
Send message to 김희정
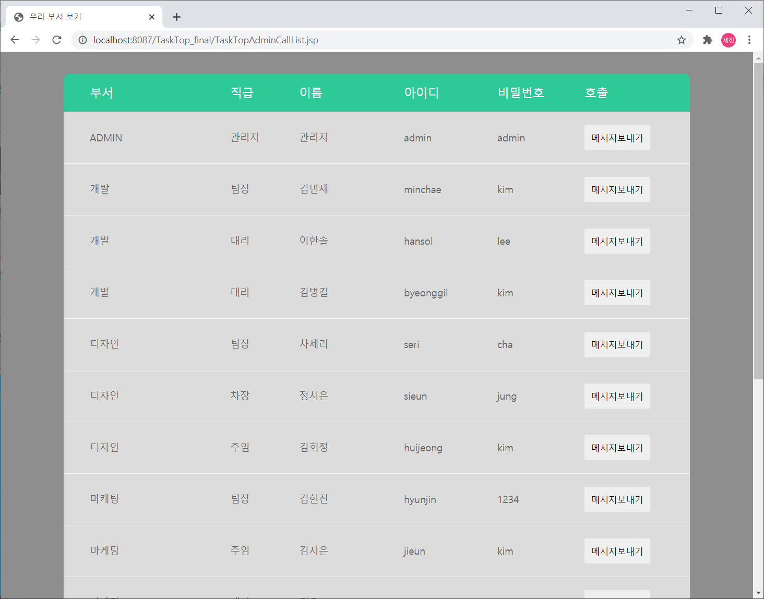click(617, 448)
